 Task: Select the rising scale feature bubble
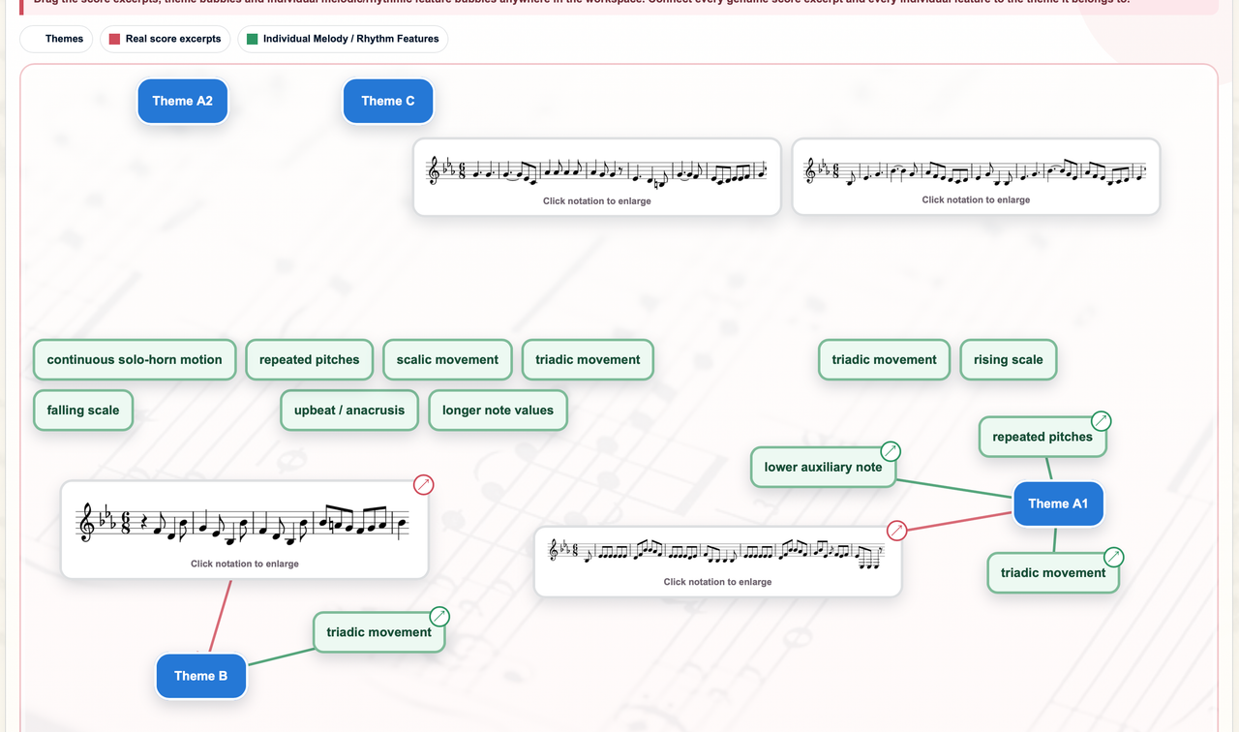1009,359
